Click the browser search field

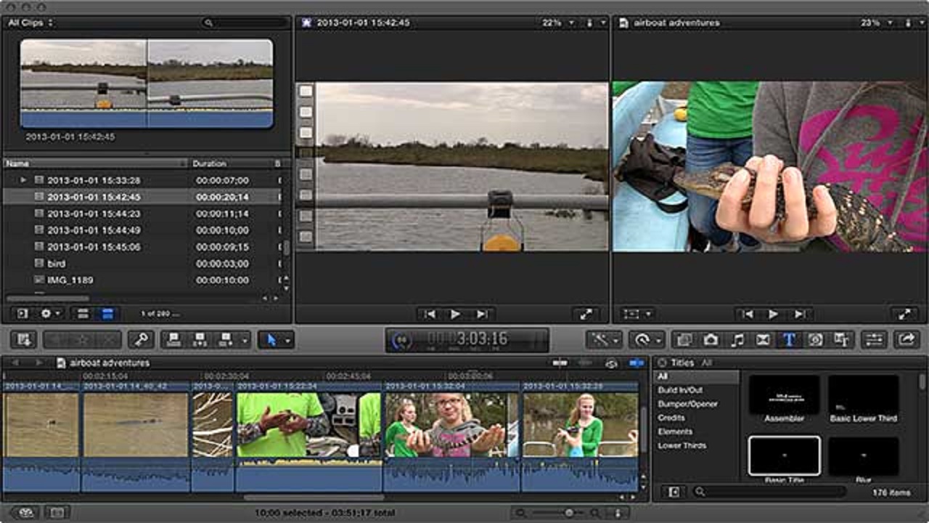pos(245,23)
